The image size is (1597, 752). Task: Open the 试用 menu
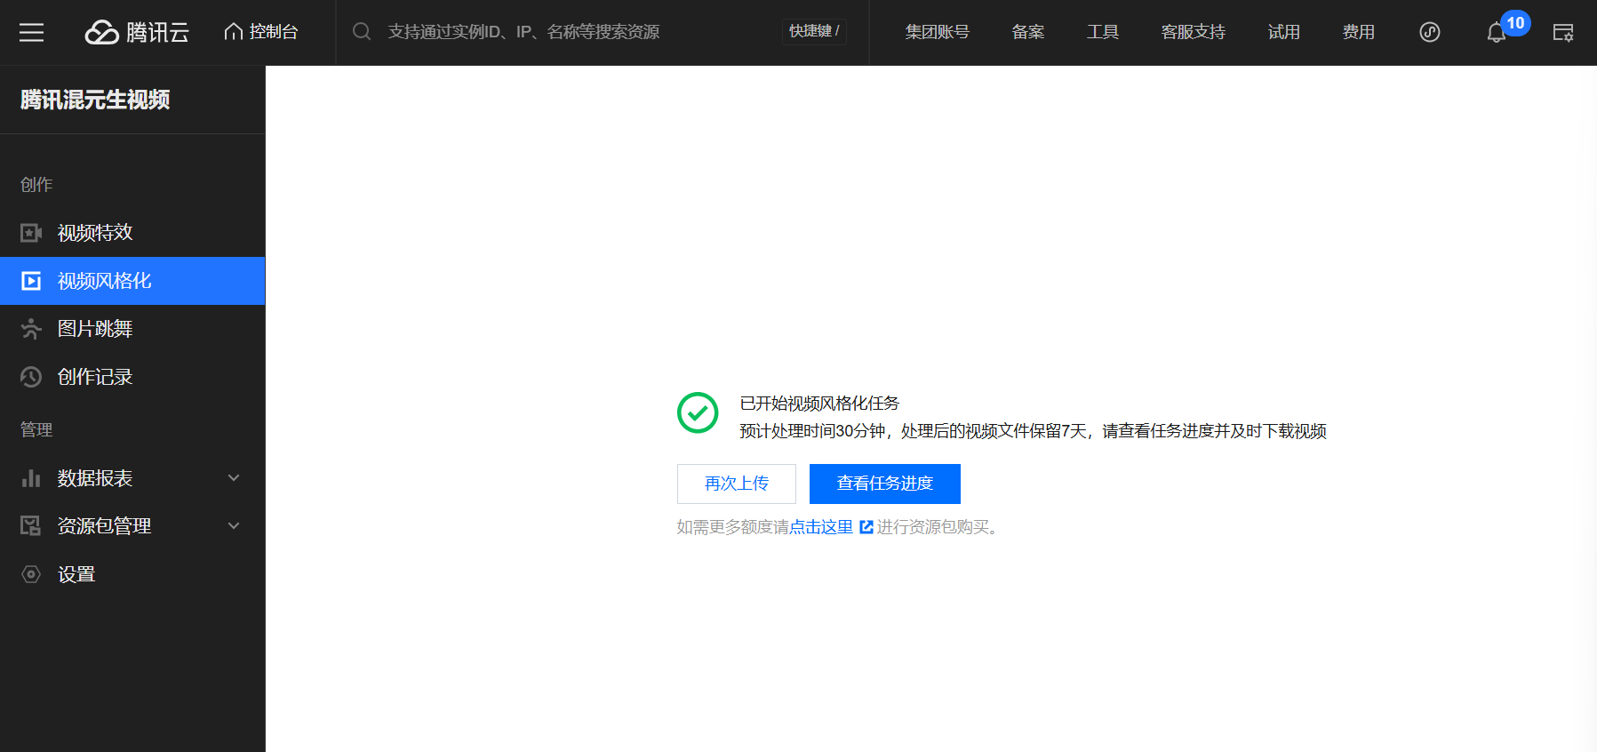click(x=1284, y=32)
